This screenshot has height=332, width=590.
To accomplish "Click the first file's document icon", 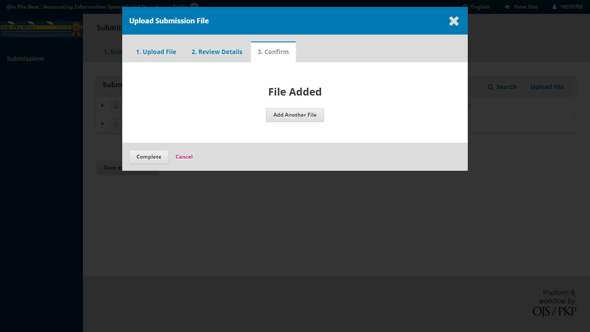I will (x=116, y=106).
